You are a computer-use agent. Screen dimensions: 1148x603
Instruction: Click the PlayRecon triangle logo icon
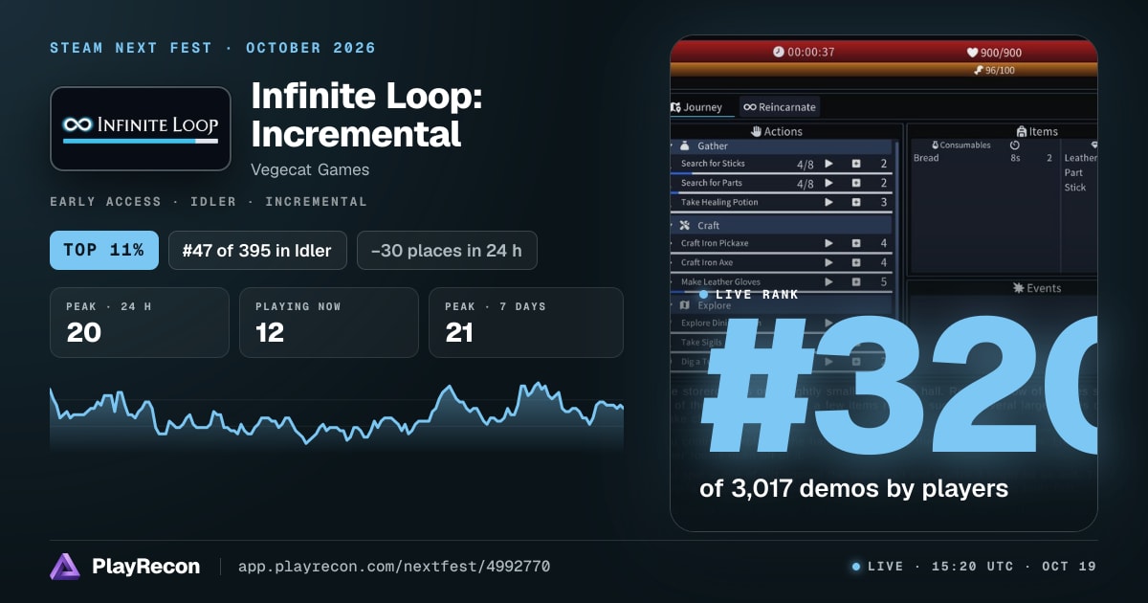65,567
